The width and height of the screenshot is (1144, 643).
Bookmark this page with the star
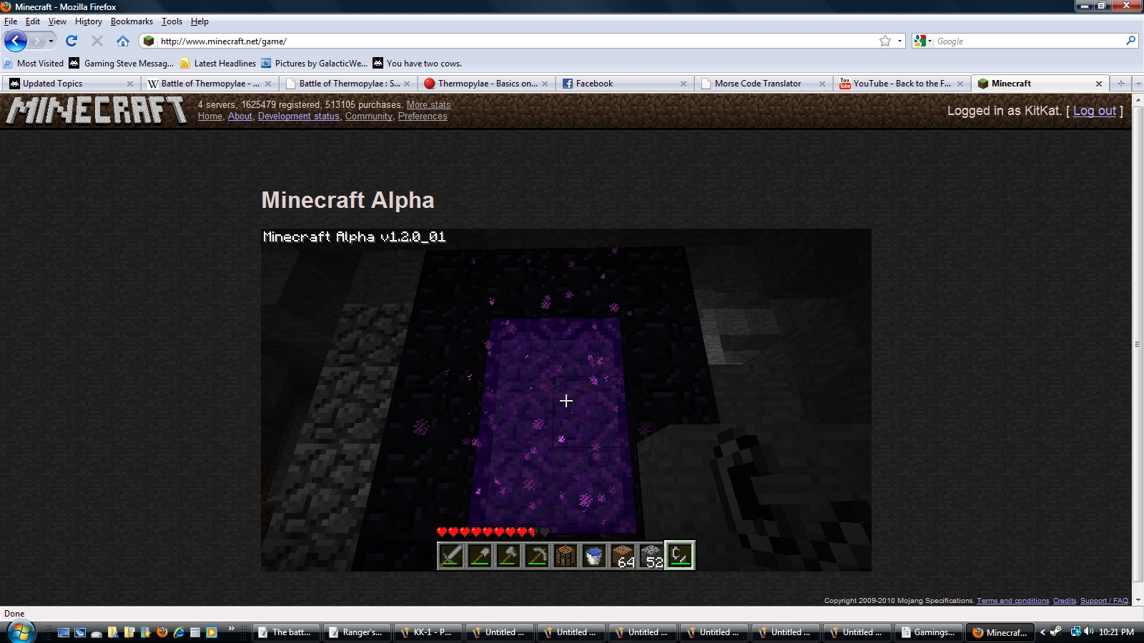(885, 41)
